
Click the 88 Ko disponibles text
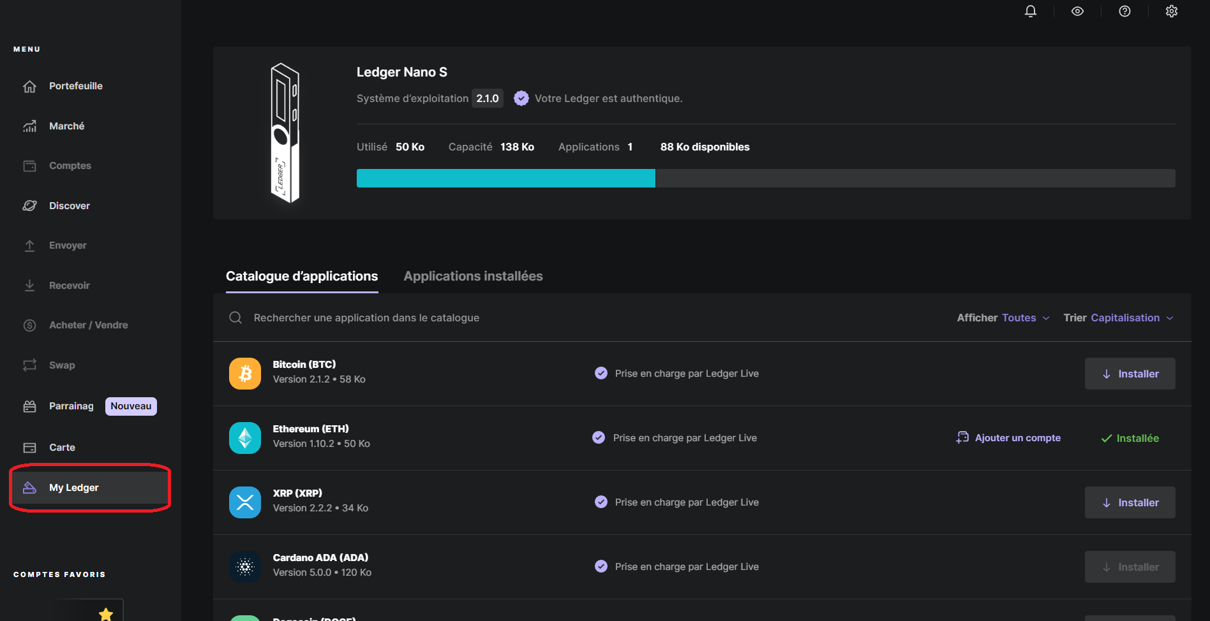click(705, 147)
